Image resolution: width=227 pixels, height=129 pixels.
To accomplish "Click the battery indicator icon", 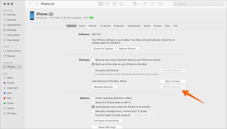I will [x=92, y=18].
